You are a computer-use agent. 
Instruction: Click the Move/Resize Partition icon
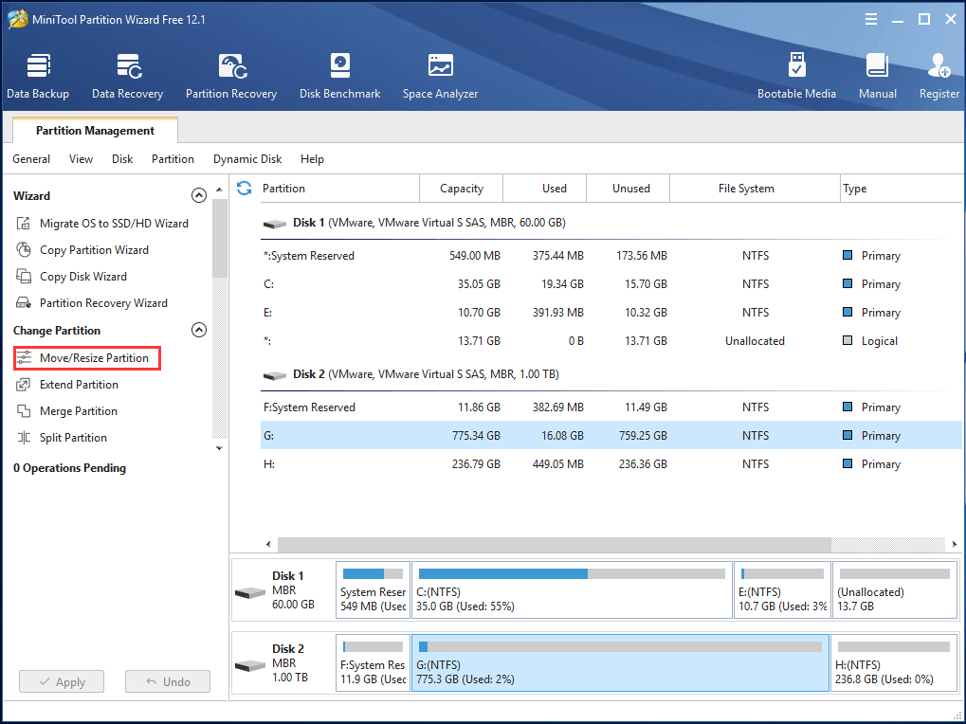24,357
